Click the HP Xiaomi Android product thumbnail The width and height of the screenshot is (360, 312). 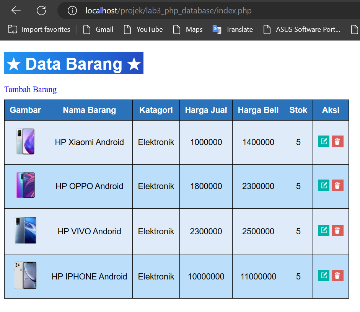pos(25,141)
